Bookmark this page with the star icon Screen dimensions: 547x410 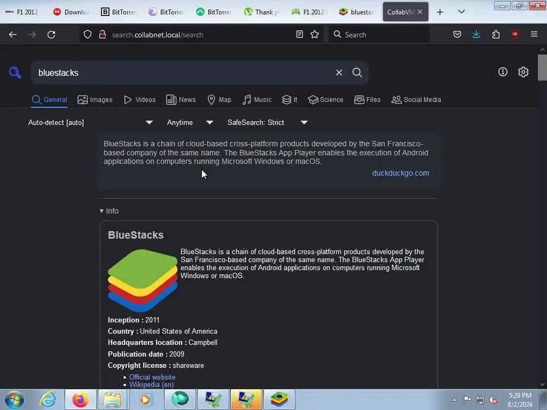tap(315, 34)
